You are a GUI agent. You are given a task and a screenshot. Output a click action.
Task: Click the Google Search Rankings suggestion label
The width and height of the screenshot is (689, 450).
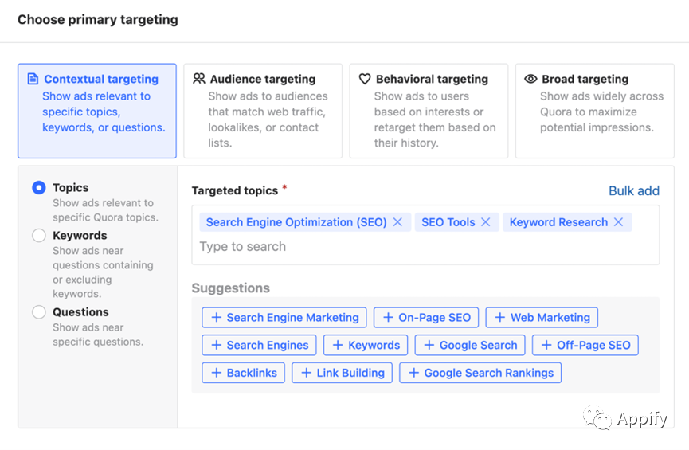pyautogui.click(x=488, y=373)
